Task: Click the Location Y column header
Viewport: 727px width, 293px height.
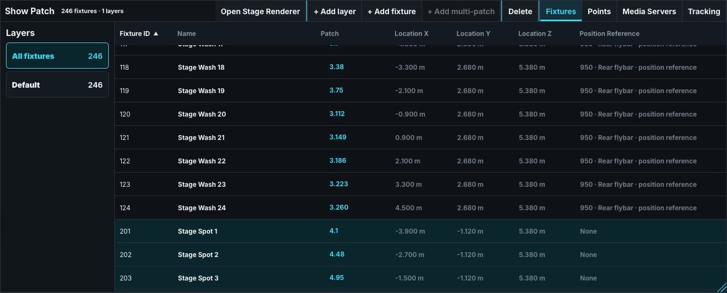Action: [473, 33]
